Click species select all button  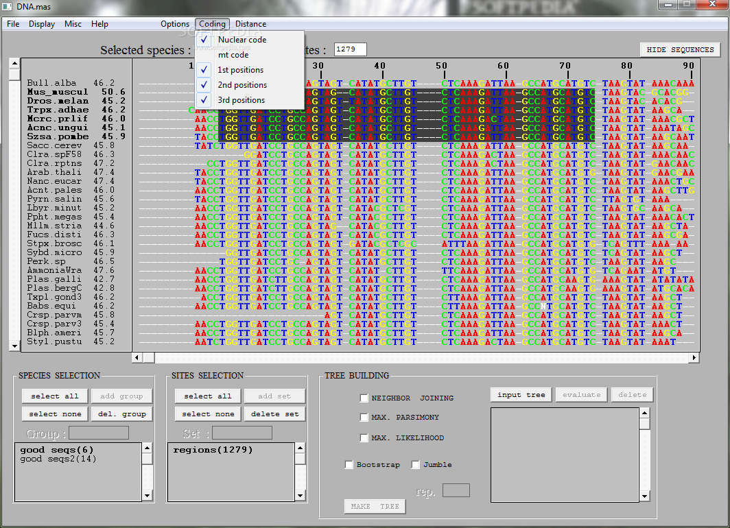(x=54, y=396)
